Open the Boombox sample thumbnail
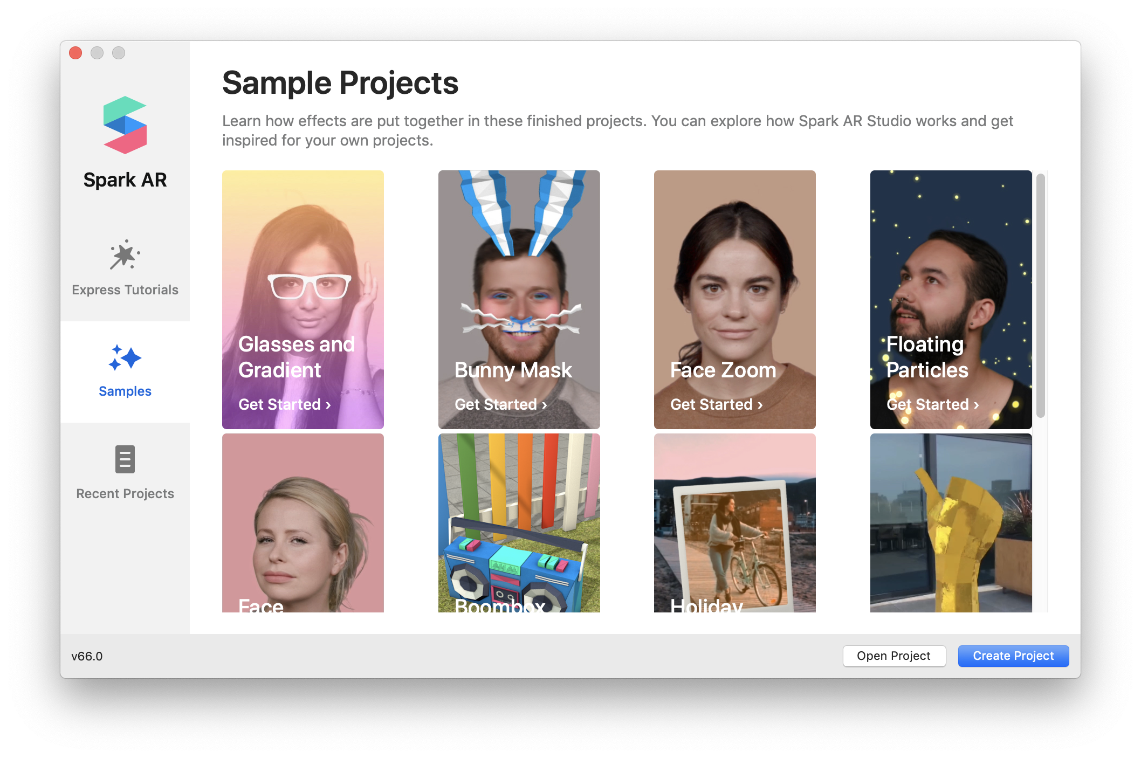 519,523
